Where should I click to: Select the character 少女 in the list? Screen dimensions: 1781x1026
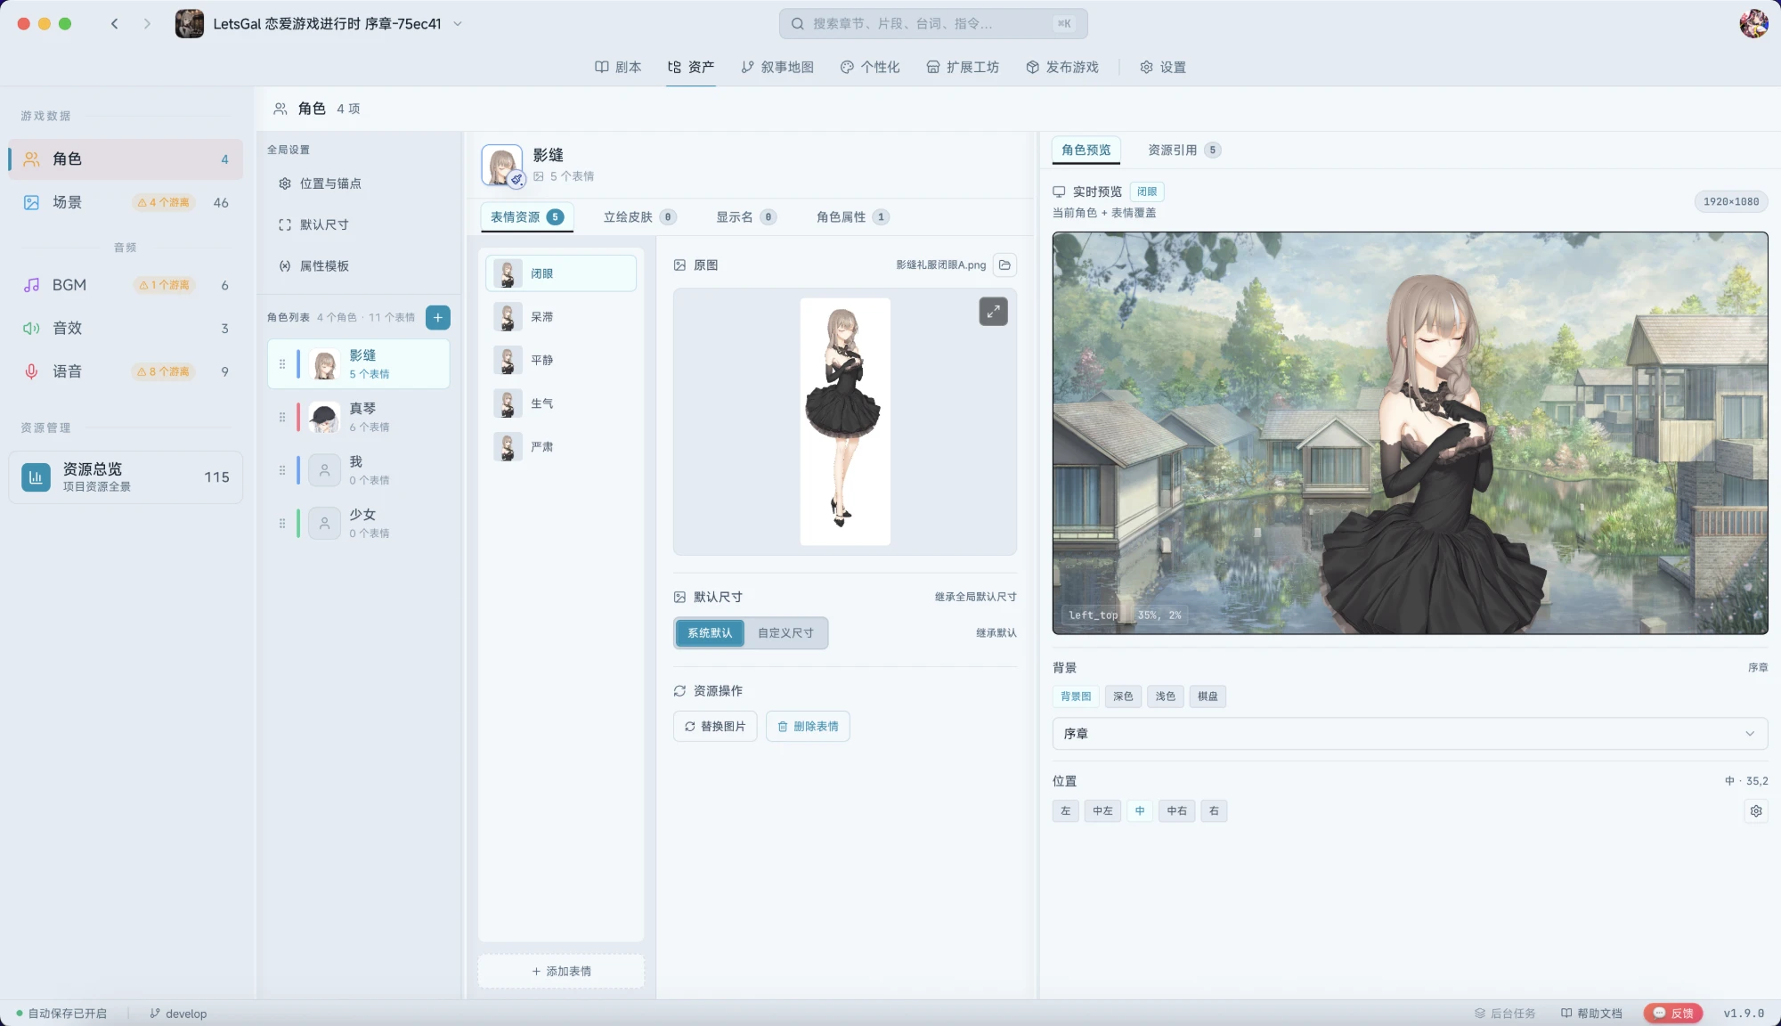pos(358,523)
